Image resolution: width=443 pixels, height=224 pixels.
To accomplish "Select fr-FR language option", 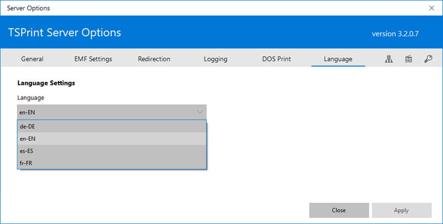I will tap(112, 163).
